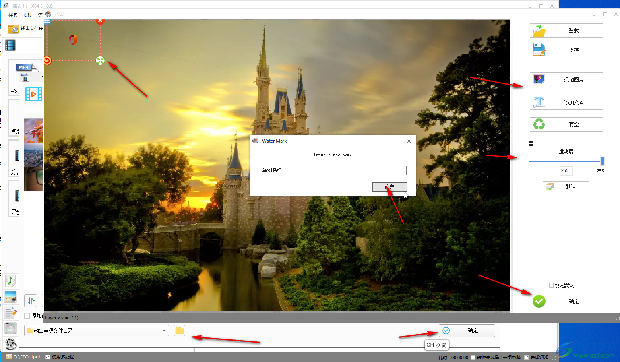Click 添加图片 to add an image watermark
The image size is (620, 362).
click(x=566, y=80)
